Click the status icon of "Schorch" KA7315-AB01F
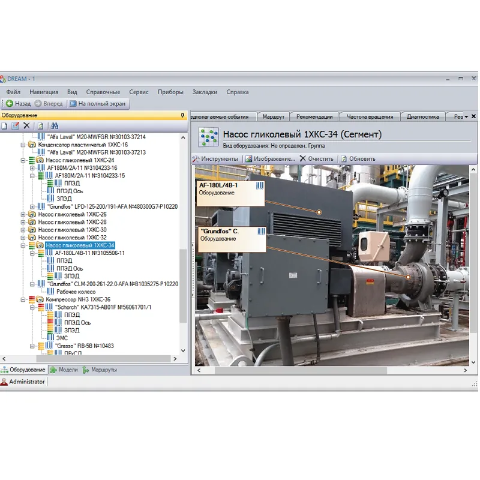 tap(41, 307)
